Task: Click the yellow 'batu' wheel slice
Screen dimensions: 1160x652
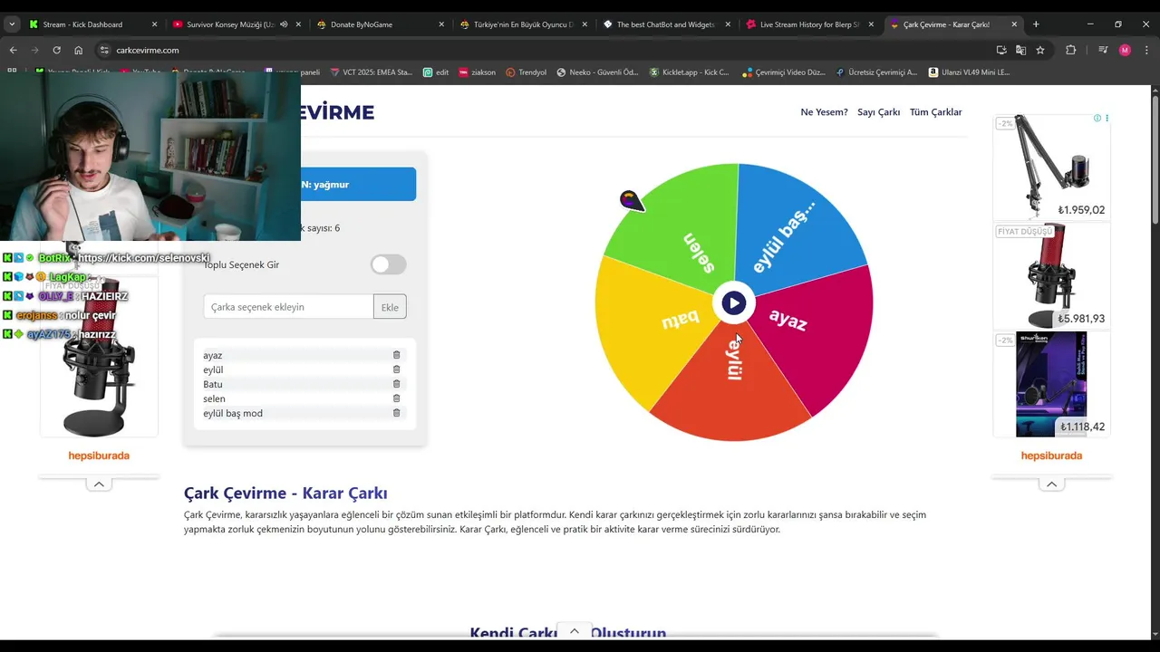Action: tap(648, 331)
